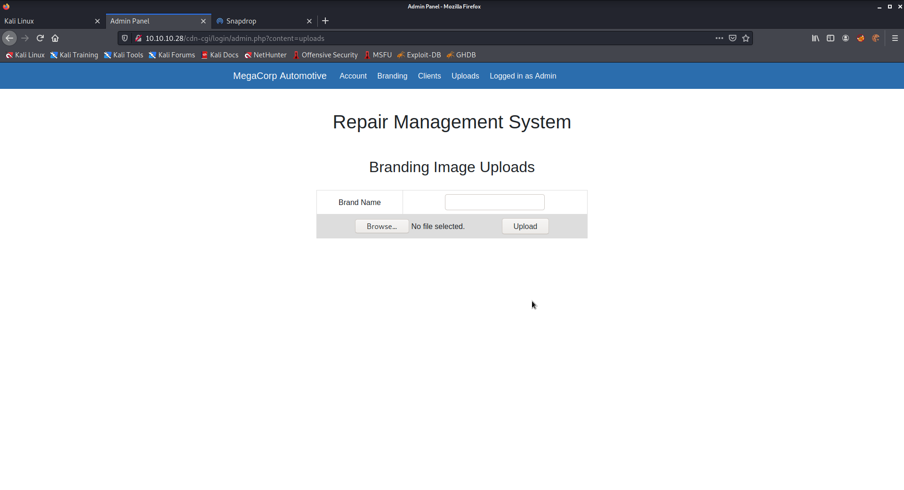View insecure connection padlock info
The image size is (904, 490).
click(138, 38)
